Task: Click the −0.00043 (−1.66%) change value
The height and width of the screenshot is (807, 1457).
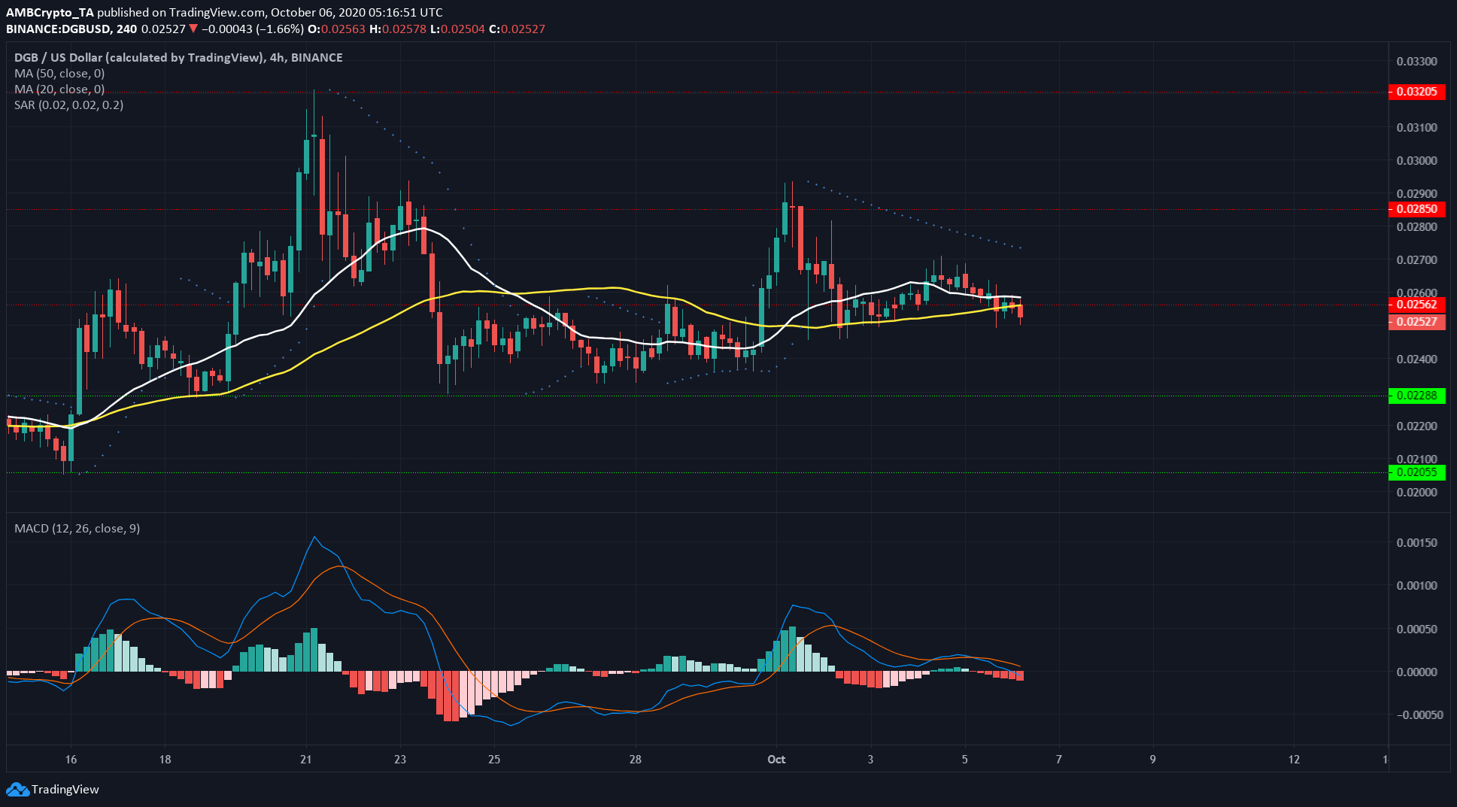Action: (253, 29)
